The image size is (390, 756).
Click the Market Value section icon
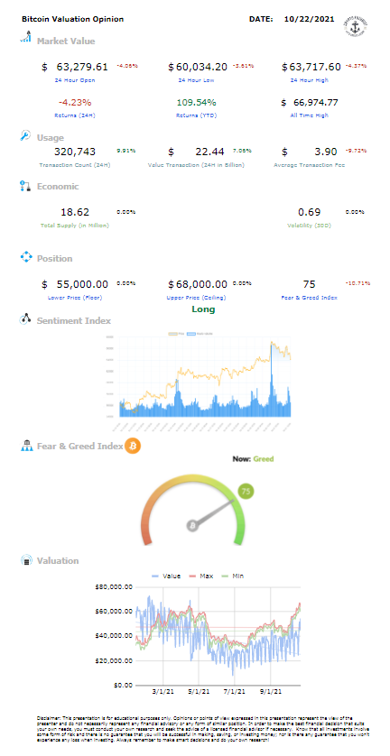pyautogui.click(x=25, y=37)
